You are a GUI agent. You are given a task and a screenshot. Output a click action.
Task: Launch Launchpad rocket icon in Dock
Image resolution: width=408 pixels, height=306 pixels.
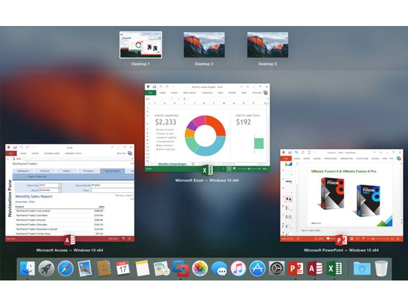pyautogui.click(x=46, y=268)
